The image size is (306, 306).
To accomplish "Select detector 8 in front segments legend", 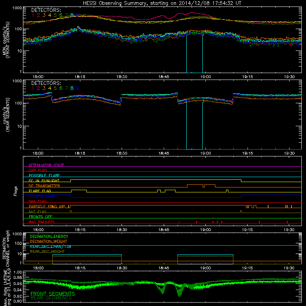I will pos(72,15).
